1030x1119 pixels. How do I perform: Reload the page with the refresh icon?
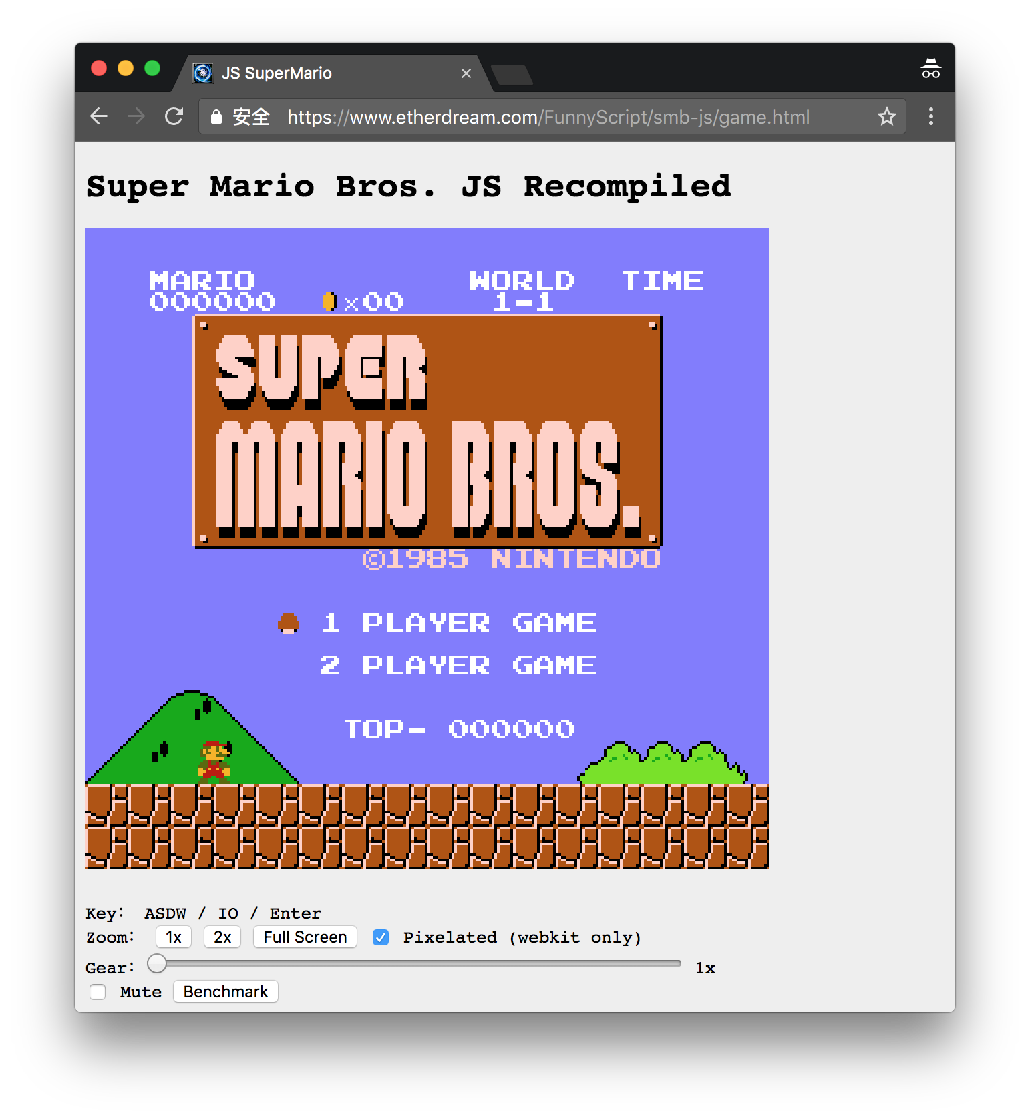[174, 117]
